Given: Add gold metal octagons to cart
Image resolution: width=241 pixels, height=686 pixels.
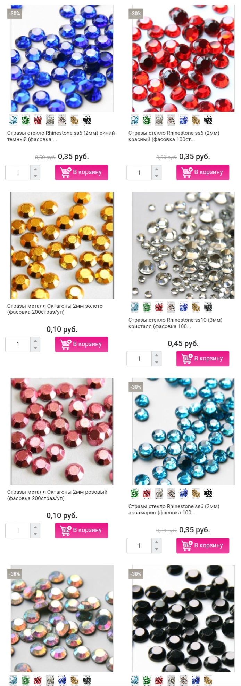Looking at the screenshot, I should (x=82, y=344).
